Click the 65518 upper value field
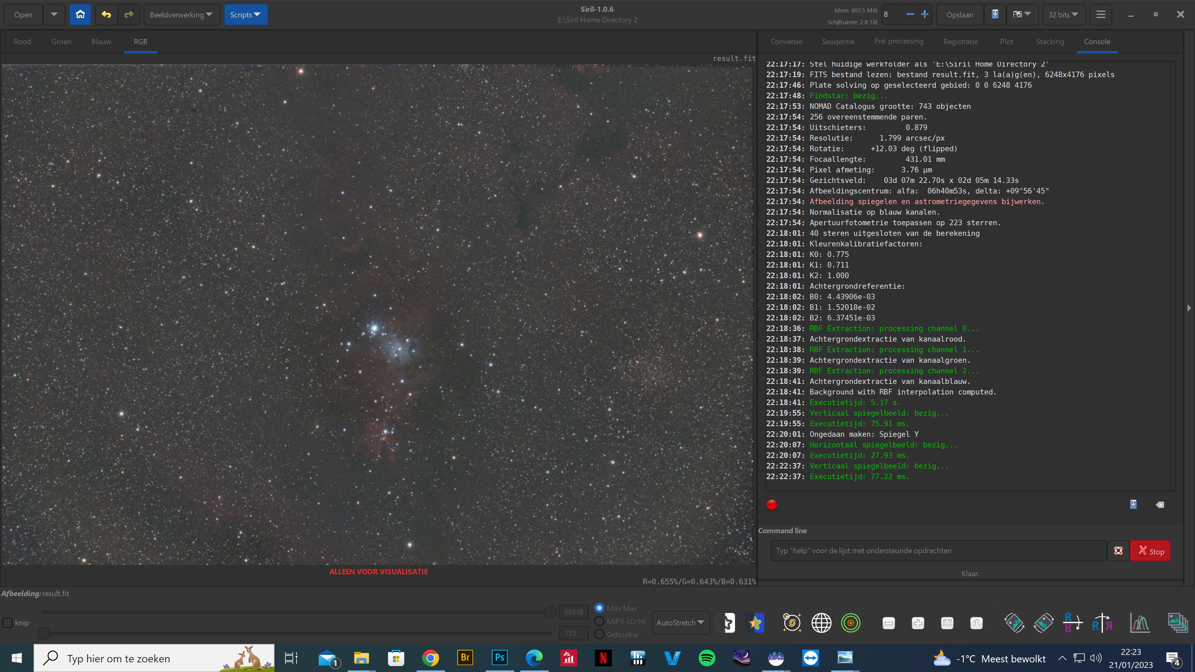 click(x=574, y=612)
